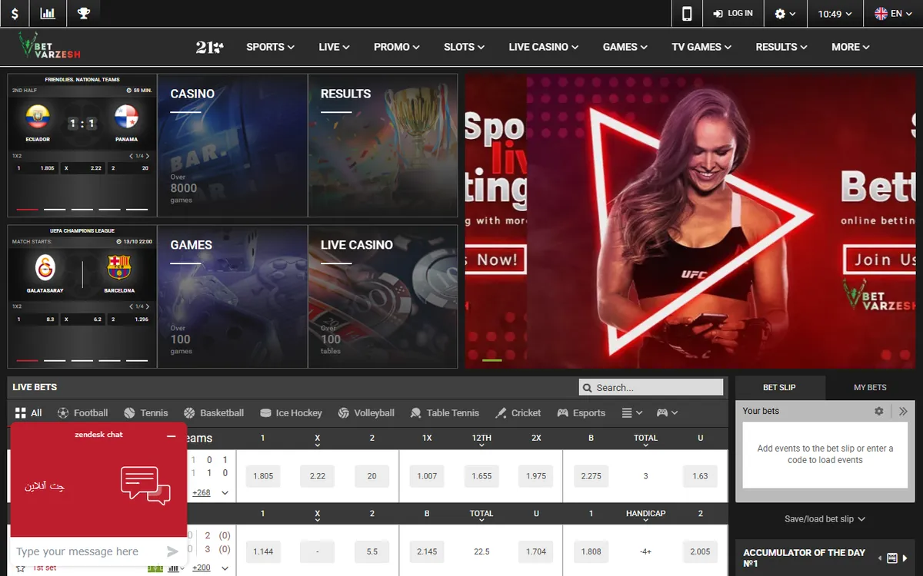923x576 pixels.
Task: Open the EN language selector
Action: [x=894, y=14]
